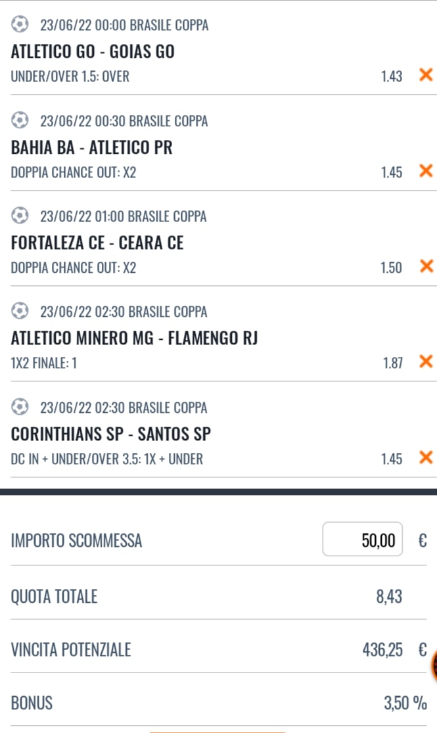
Task: Click the Quota Totale 8,43 value
Action: 388,597
